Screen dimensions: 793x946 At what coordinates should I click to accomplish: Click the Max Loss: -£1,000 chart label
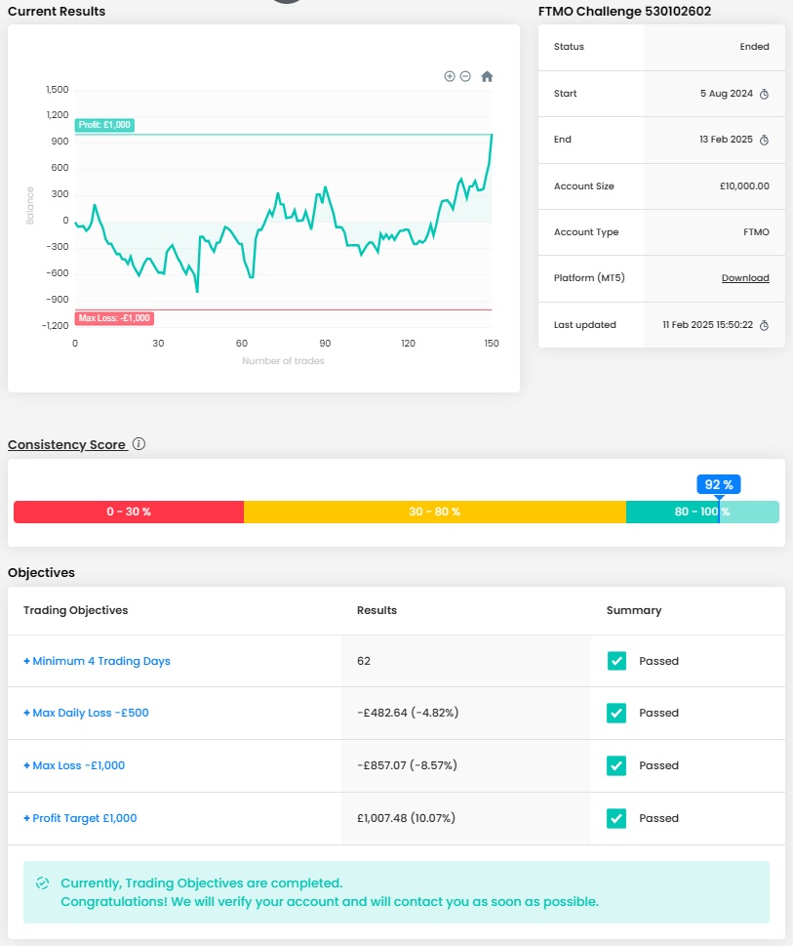coord(114,318)
